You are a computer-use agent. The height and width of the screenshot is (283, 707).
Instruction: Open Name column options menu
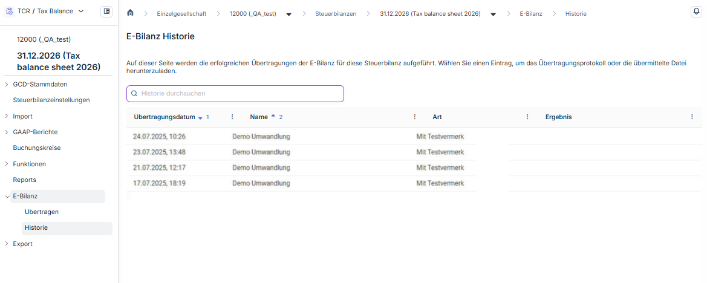(x=415, y=117)
